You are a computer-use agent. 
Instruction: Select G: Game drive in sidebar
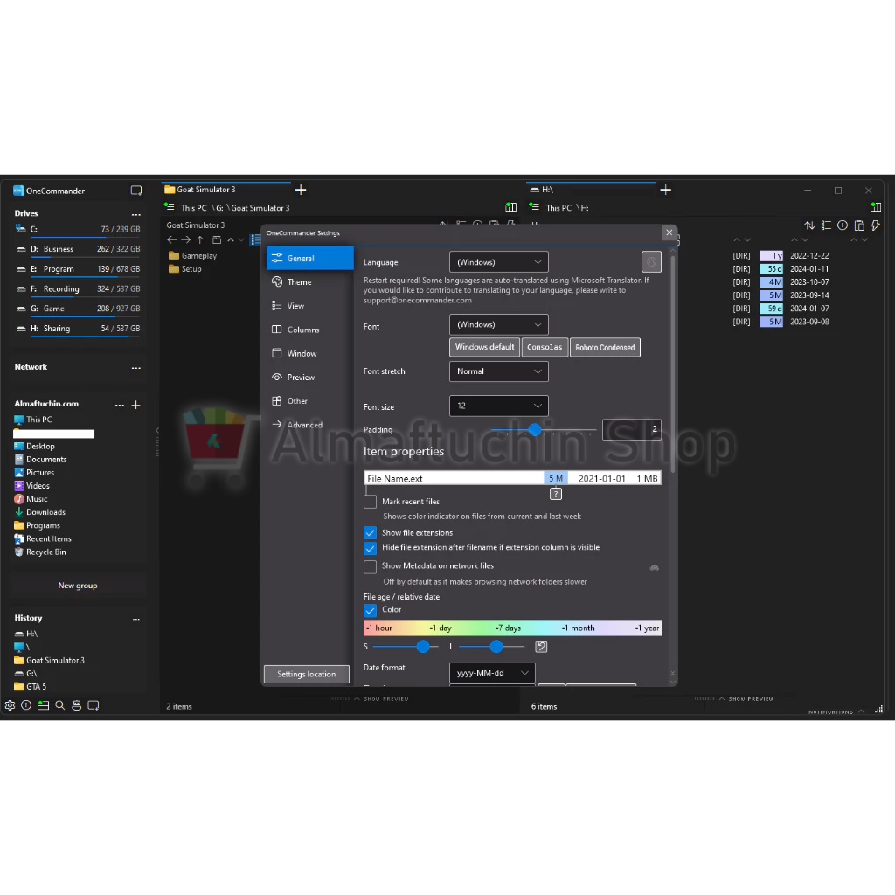pyautogui.click(x=78, y=309)
